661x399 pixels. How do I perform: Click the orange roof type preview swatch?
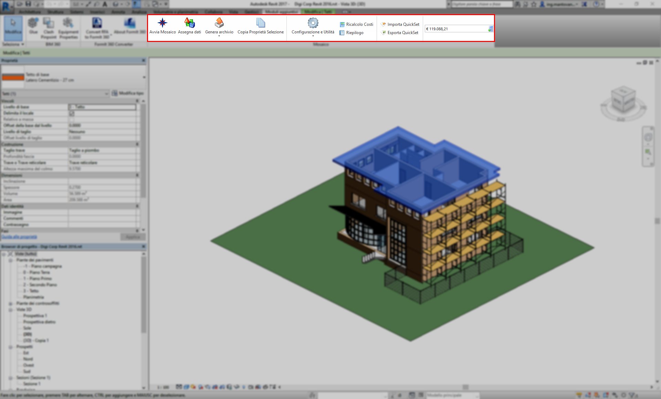point(13,77)
